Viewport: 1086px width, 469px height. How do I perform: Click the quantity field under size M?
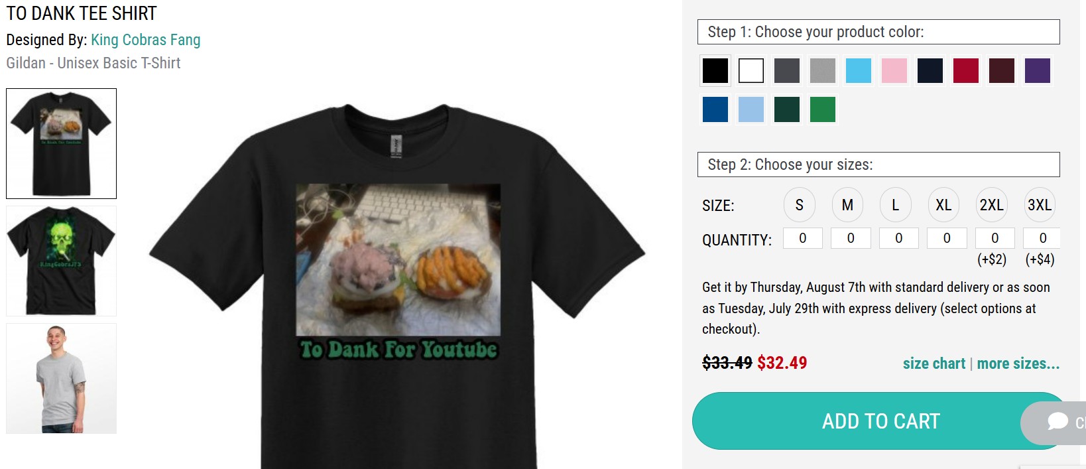coord(851,238)
